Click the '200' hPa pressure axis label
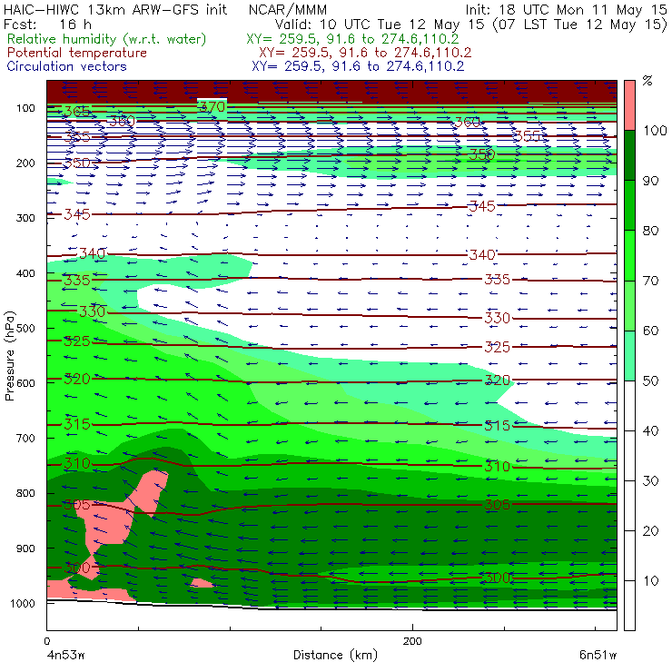This screenshot has width=672, height=672. 25,163
